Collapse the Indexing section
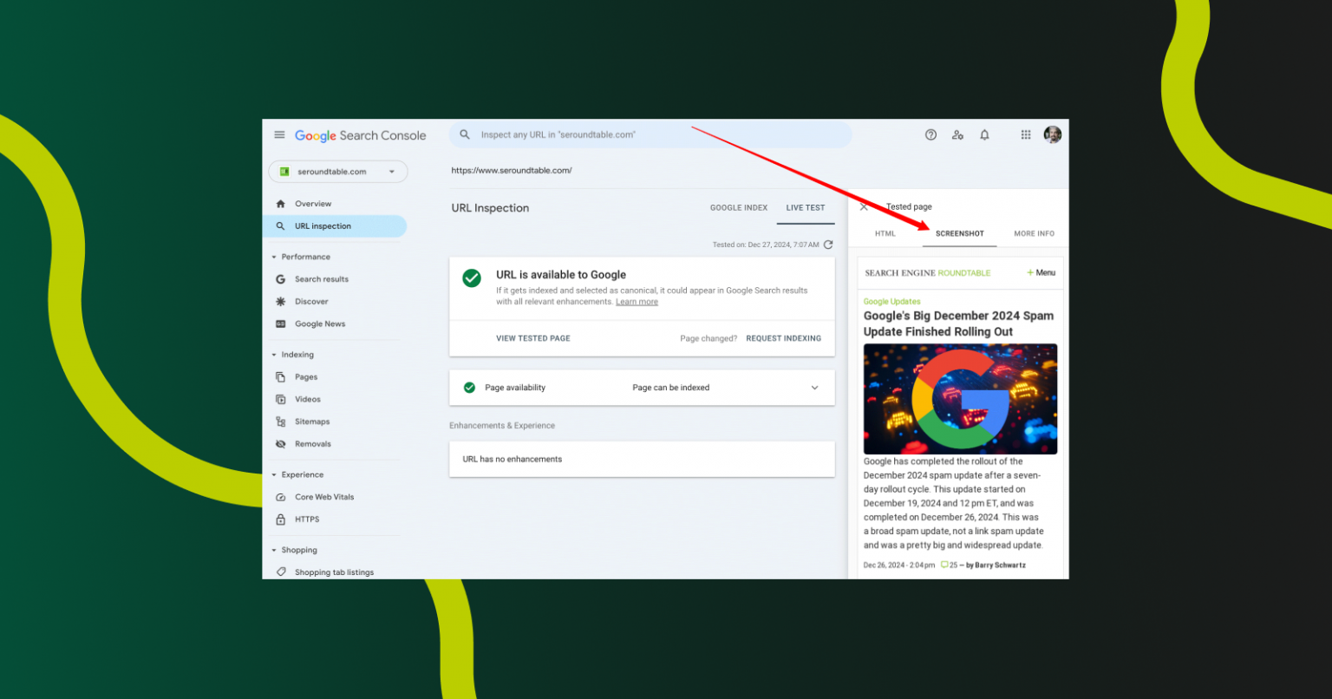 pyautogui.click(x=274, y=355)
